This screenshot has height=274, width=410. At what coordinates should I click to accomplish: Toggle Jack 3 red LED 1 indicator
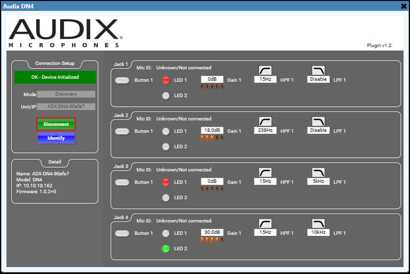166,182
